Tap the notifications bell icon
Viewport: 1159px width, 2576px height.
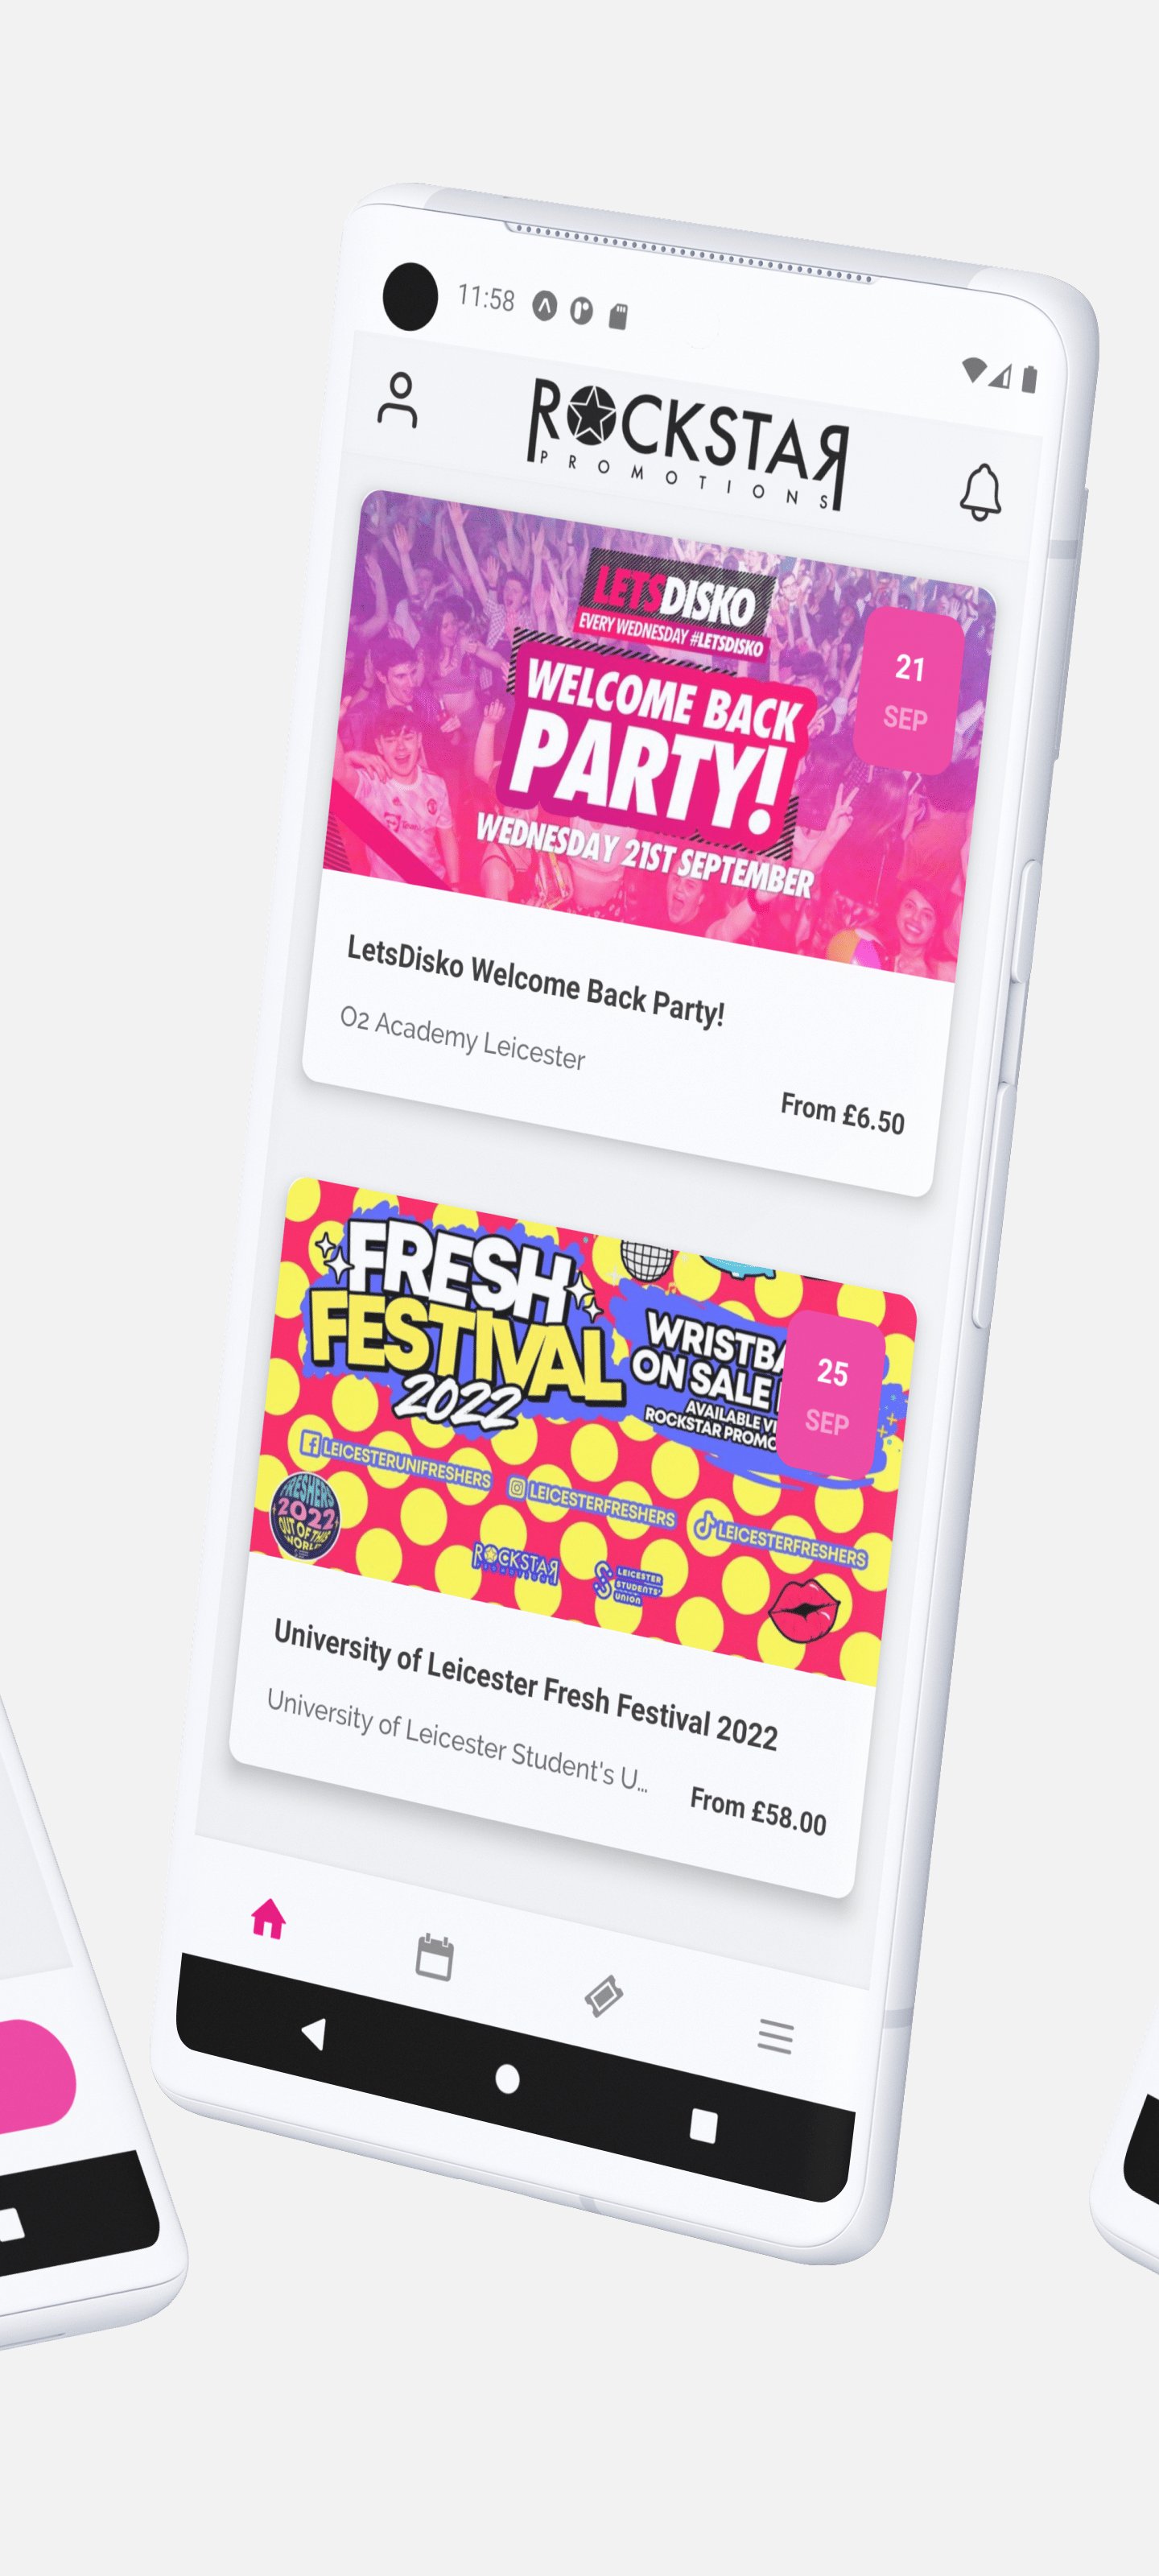[981, 491]
